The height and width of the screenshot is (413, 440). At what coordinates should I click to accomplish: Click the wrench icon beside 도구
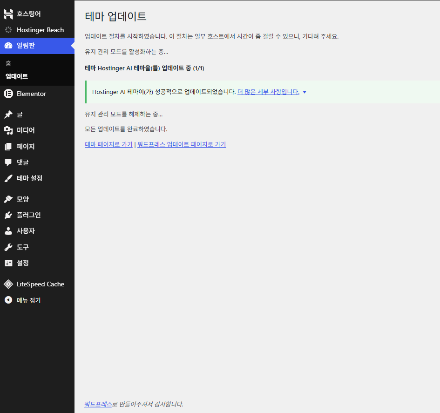tap(8, 247)
